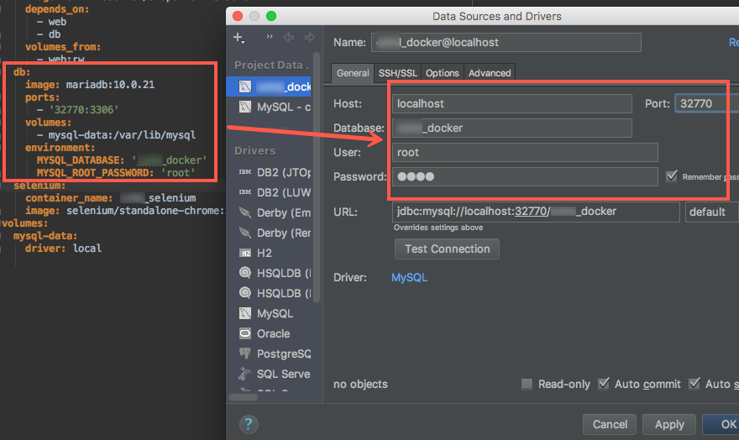Click the sidebar vertical scrollbar
Viewport: 739px width, 440px height.
coord(317,176)
